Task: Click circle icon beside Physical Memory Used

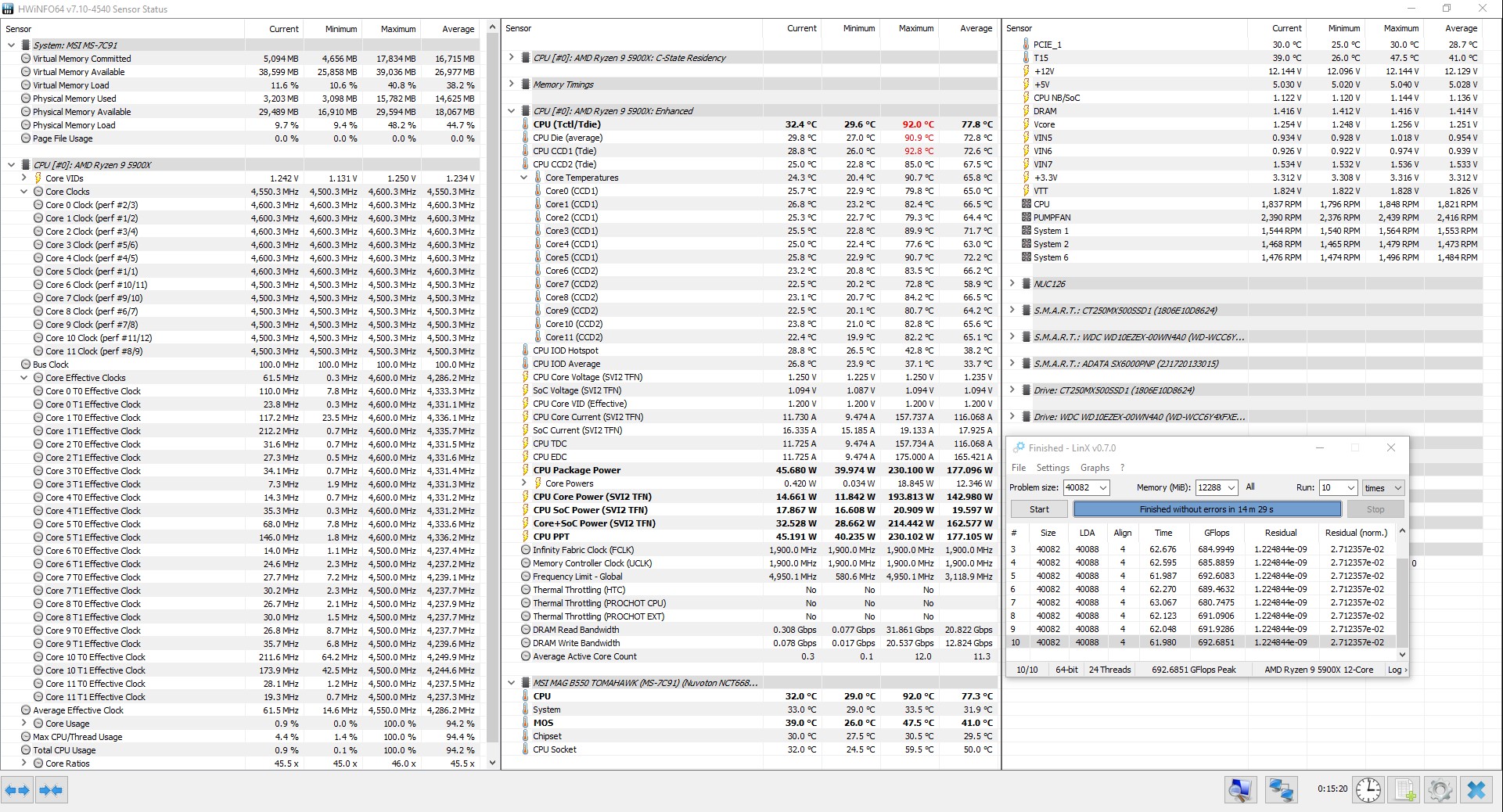Action: [26, 99]
